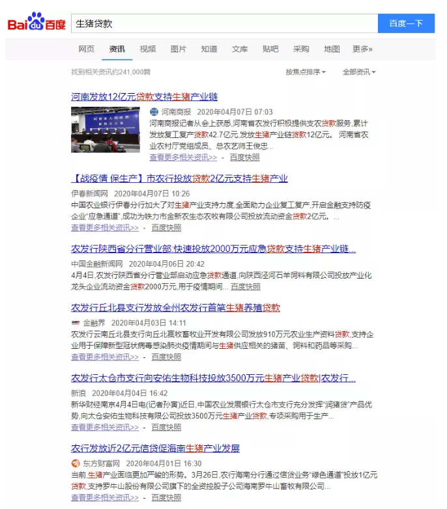Click source text 中国金融新闻网

pyautogui.click(x=97, y=264)
